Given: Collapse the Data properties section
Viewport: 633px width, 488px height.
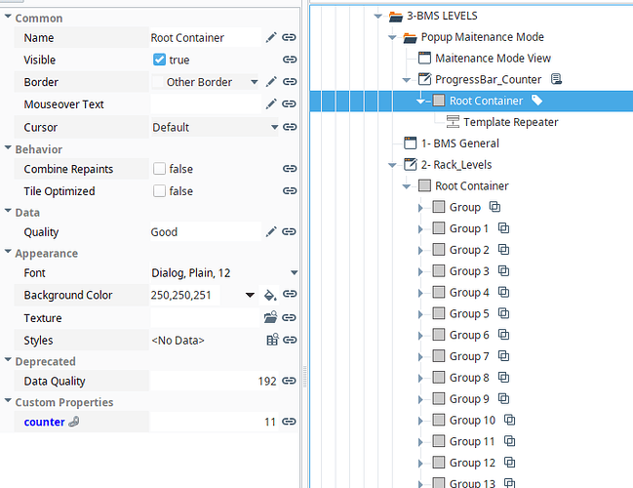Looking at the screenshot, I should coord(8,212).
